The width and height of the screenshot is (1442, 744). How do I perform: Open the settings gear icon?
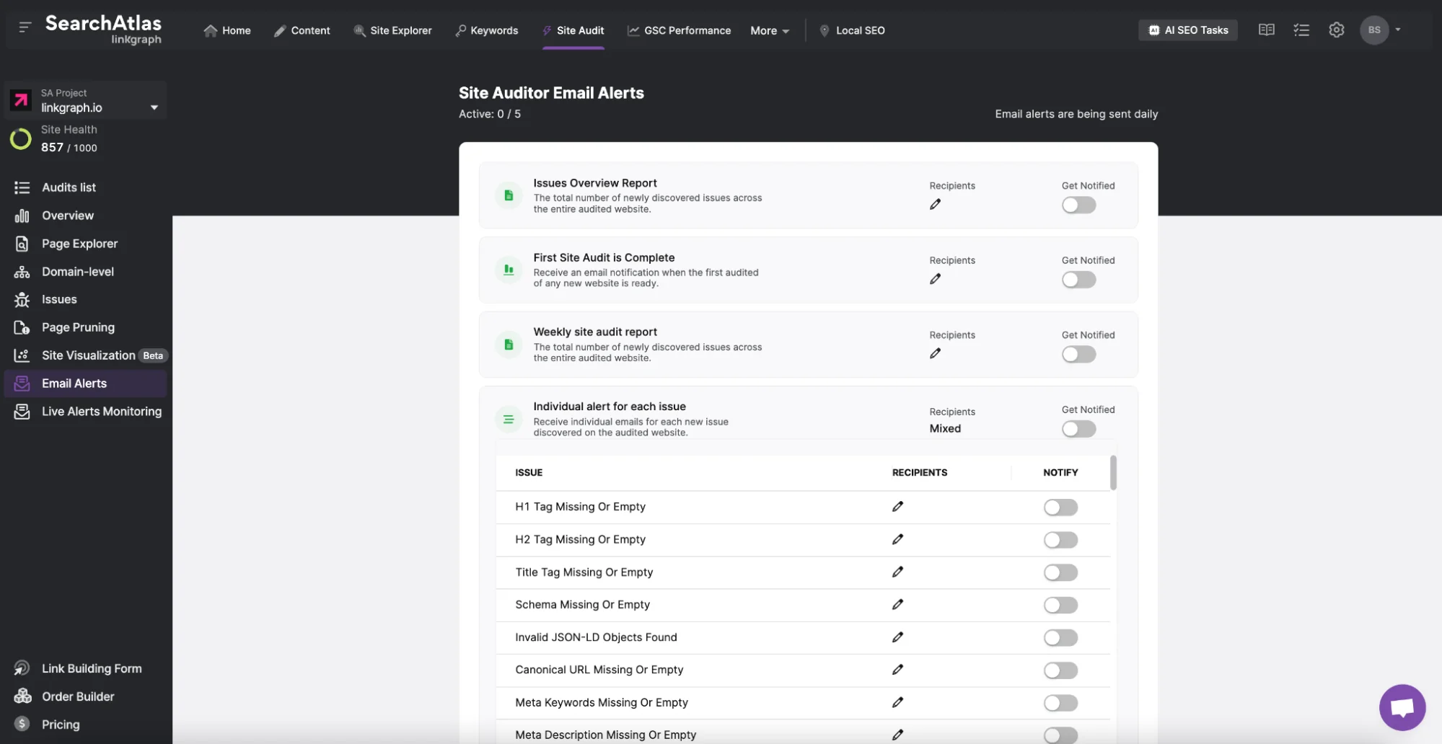point(1336,30)
